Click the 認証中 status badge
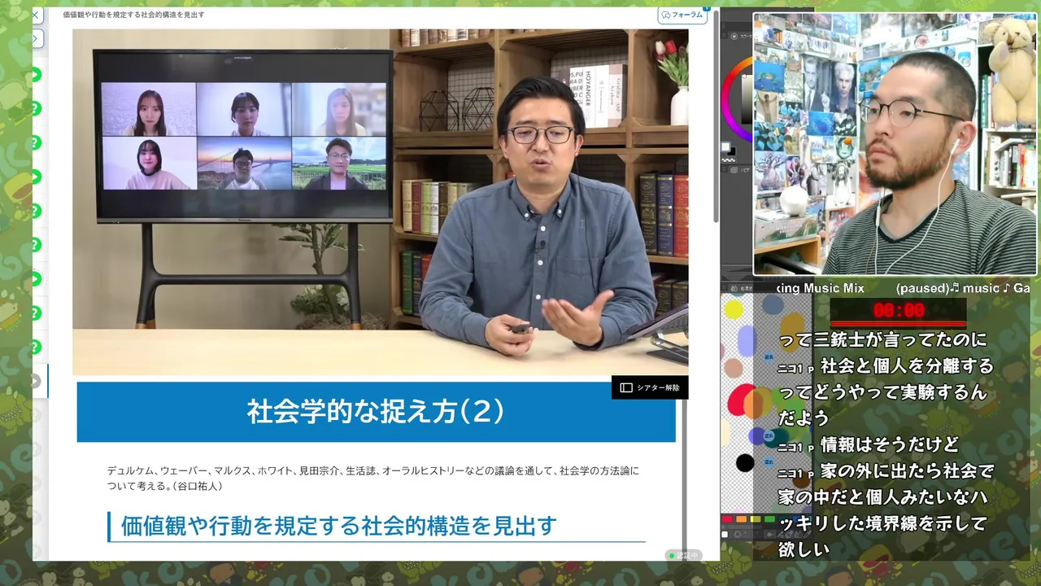The height and width of the screenshot is (586, 1041). 682,555
